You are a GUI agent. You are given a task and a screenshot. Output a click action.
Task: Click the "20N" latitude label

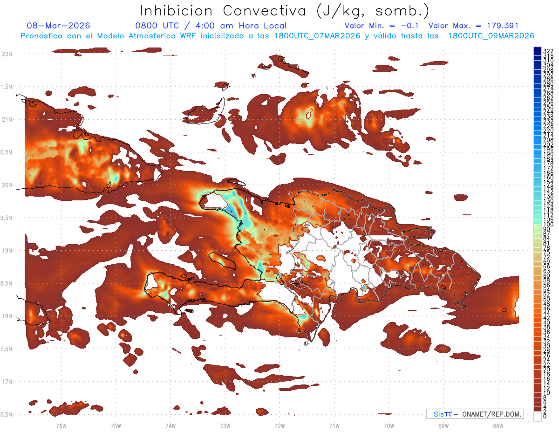point(7,185)
